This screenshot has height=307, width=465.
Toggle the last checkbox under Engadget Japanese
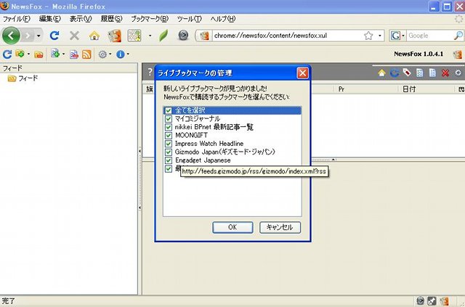click(x=169, y=168)
